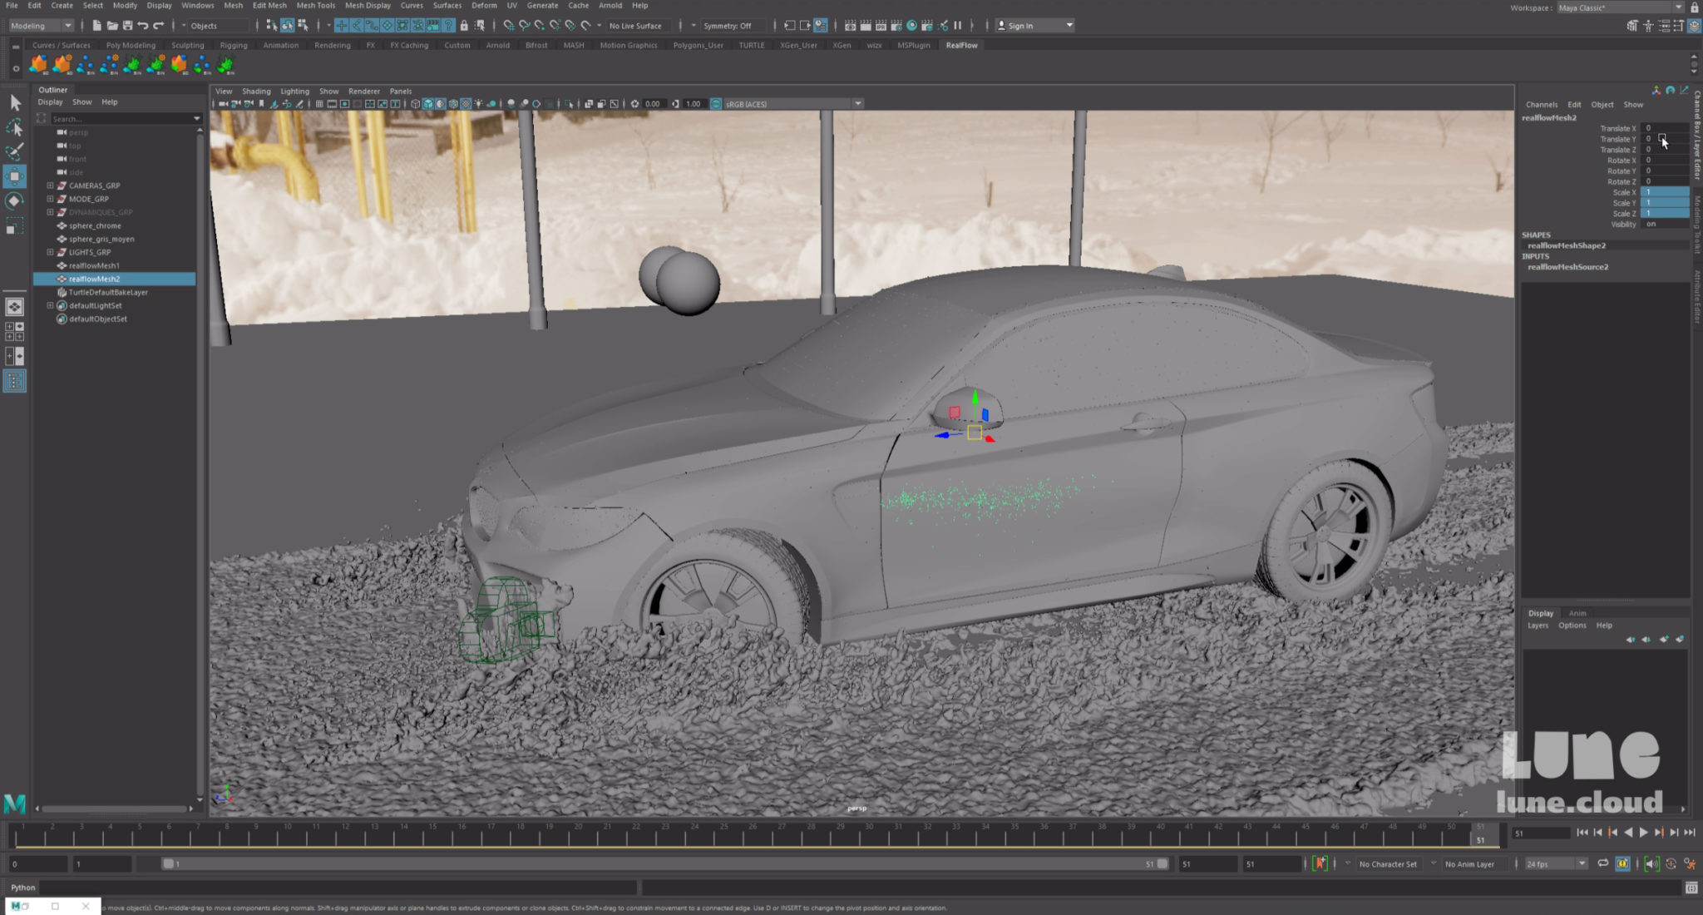1703x915 pixels.
Task: Toggle the Visibility attribute of realflowMesh2
Action: [1655, 224]
